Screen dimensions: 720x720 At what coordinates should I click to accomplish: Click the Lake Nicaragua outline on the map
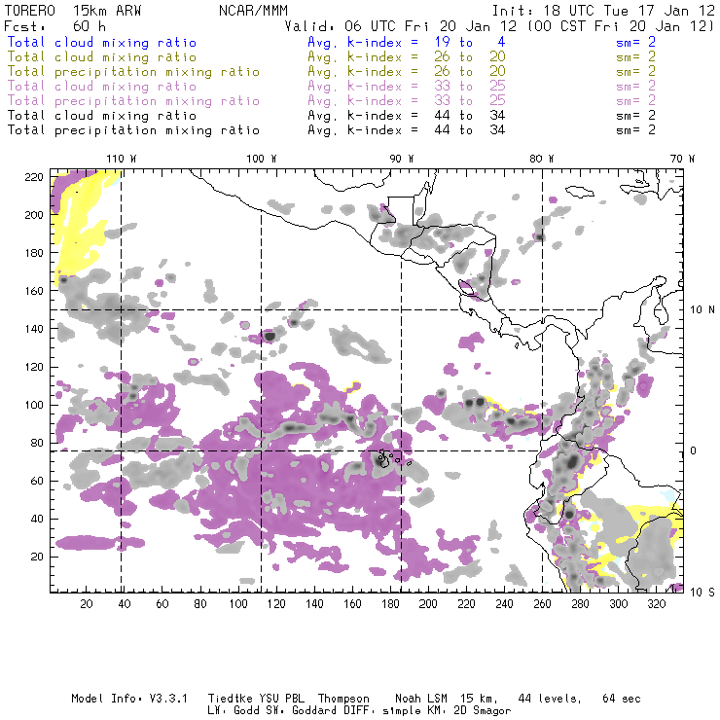[466, 288]
